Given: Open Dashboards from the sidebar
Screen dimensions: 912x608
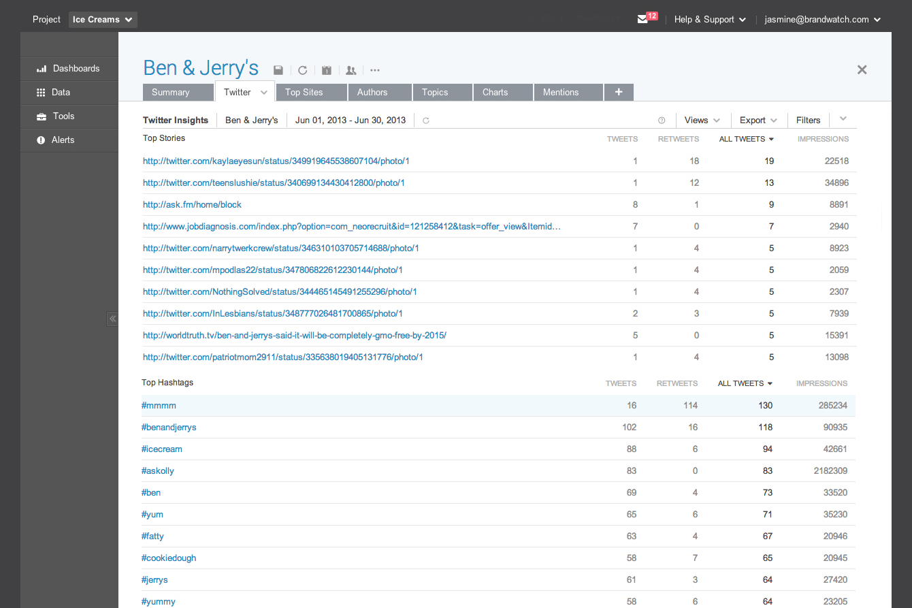Looking at the screenshot, I should point(69,68).
